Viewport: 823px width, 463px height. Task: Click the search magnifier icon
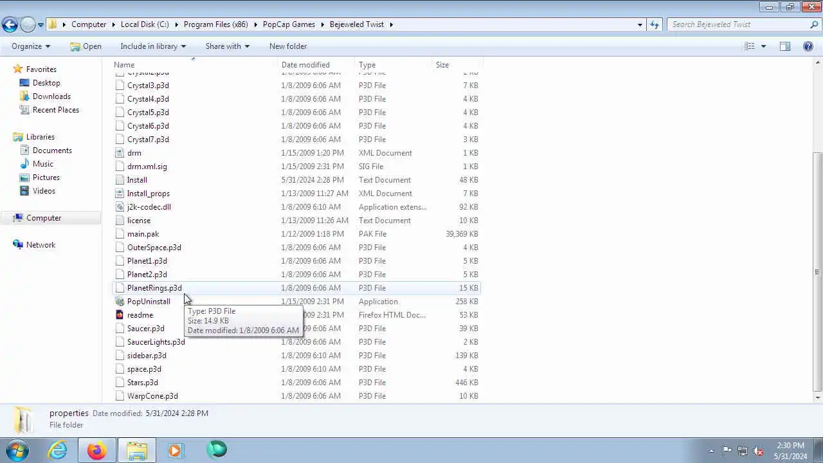(x=814, y=24)
